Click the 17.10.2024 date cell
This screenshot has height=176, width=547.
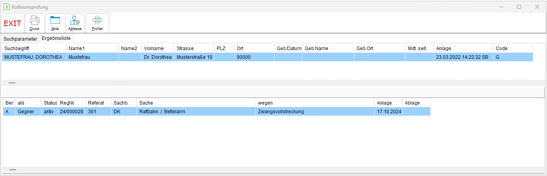tap(388, 112)
